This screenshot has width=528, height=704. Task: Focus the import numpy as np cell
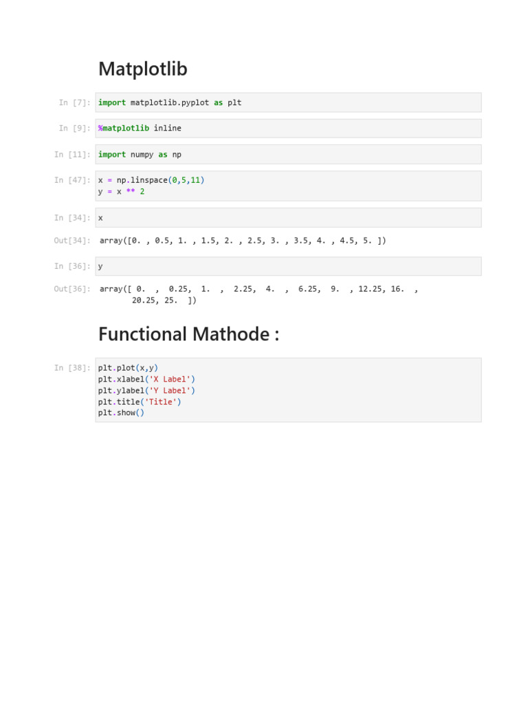pyautogui.click(x=288, y=155)
